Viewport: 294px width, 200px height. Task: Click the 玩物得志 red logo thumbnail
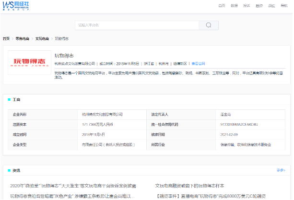29,63
